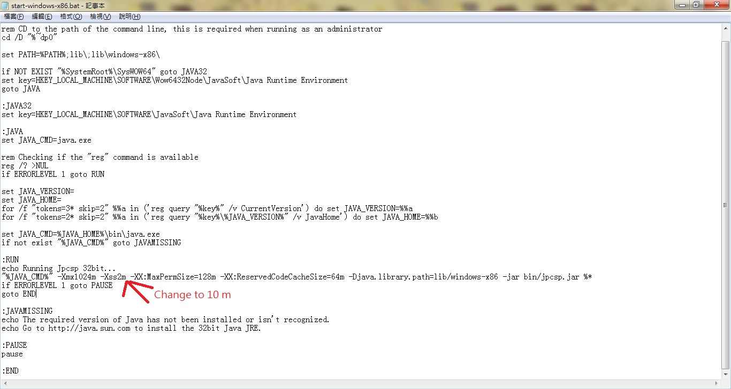Click the "%JAVA_CMD%" text at the run command start
Image resolution: width=731 pixels, height=389 pixels.
[27, 277]
